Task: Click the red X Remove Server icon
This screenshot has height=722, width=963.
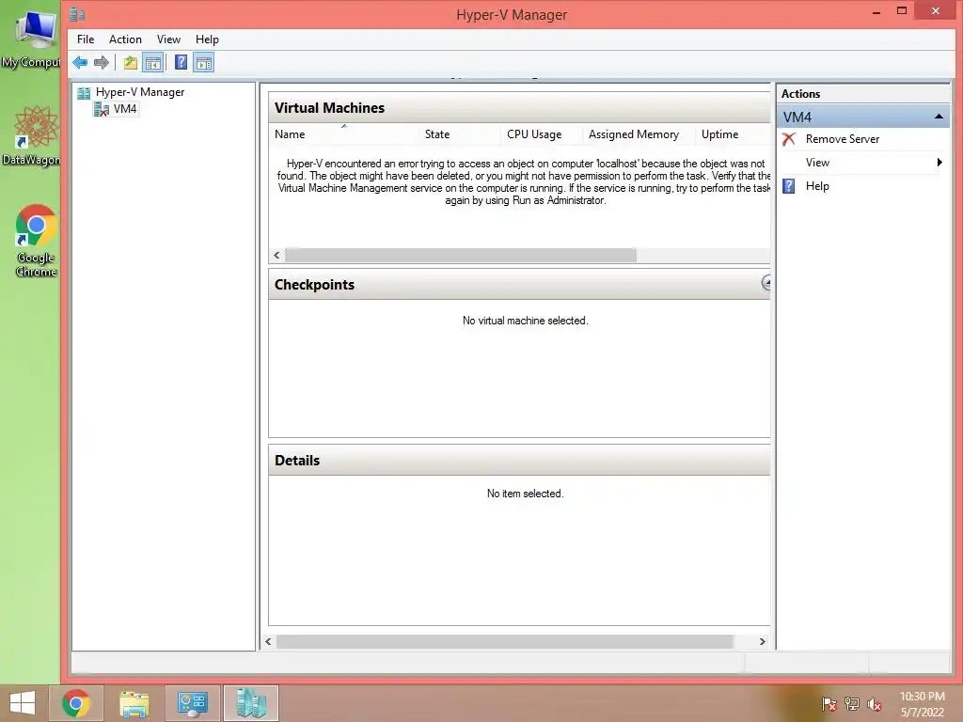Action: point(789,139)
